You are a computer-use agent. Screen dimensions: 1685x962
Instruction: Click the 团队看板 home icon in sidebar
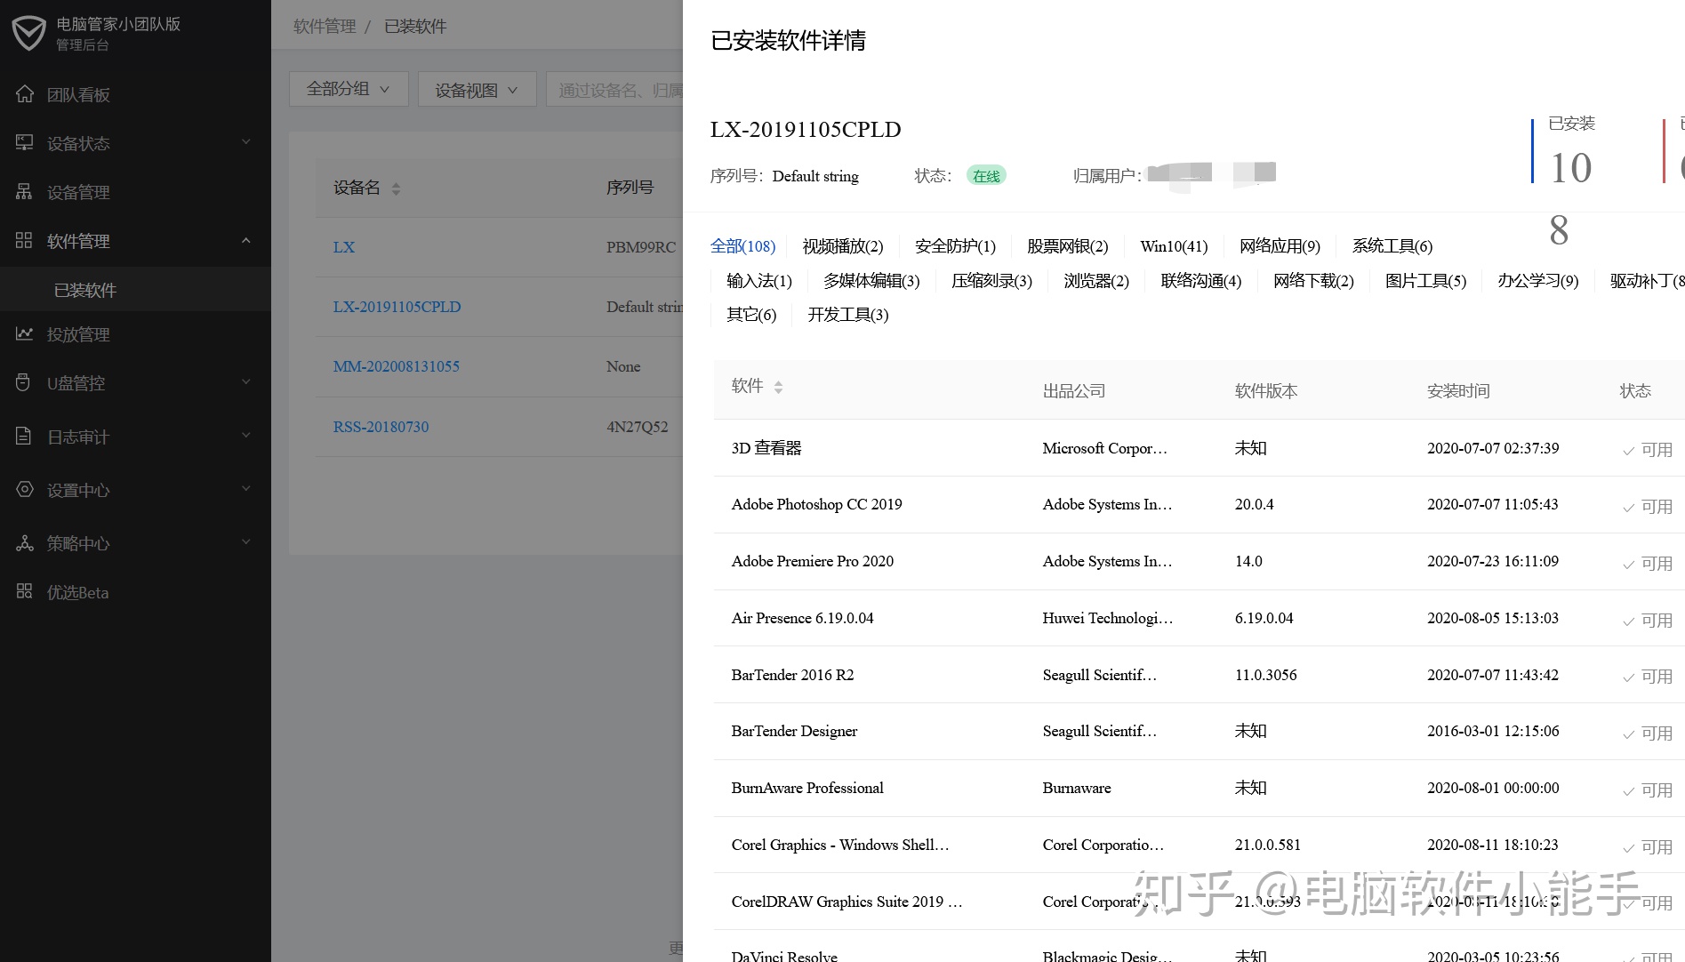tap(25, 94)
